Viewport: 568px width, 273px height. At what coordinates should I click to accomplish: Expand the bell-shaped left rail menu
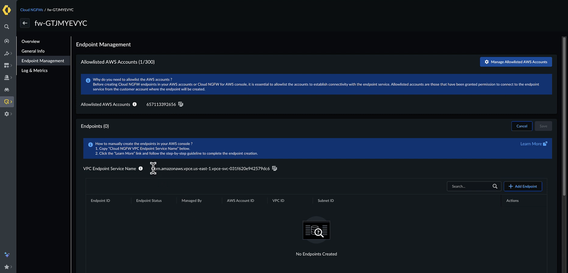pos(8,78)
